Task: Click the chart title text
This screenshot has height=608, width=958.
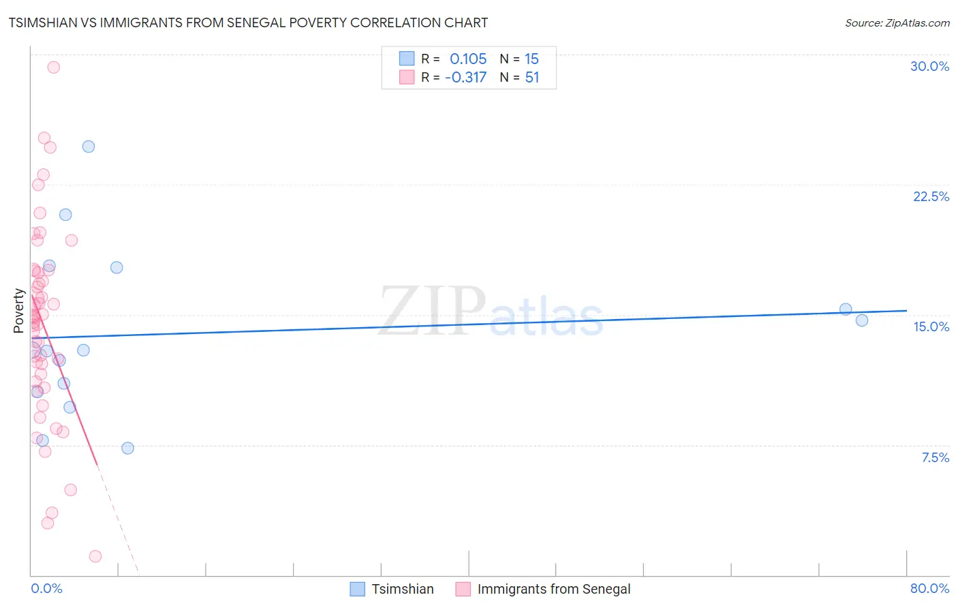Action: coord(248,22)
